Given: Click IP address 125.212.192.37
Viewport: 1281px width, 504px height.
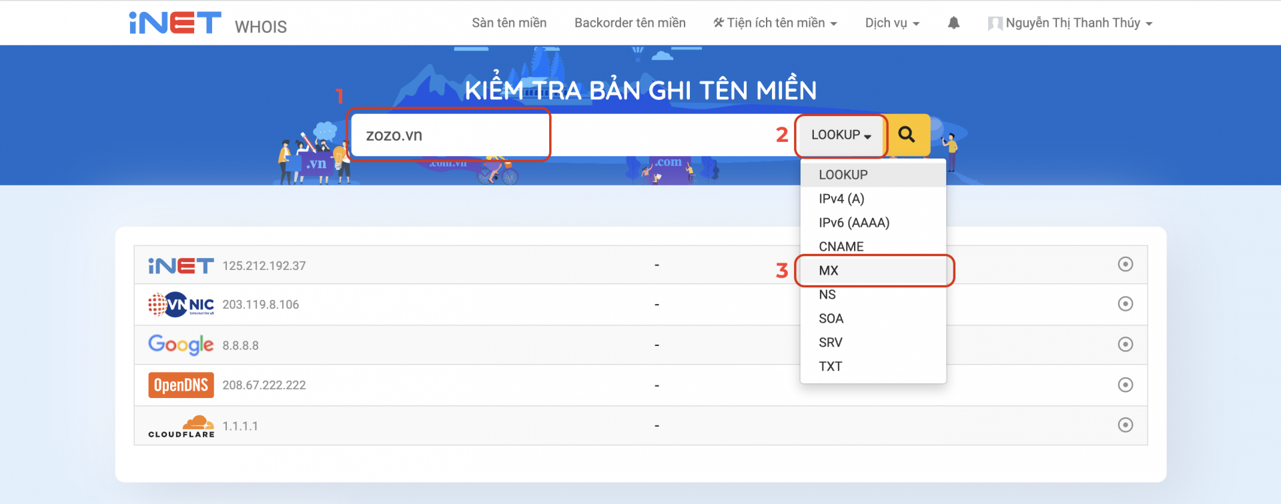Looking at the screenshot, I should pos(264,266).
